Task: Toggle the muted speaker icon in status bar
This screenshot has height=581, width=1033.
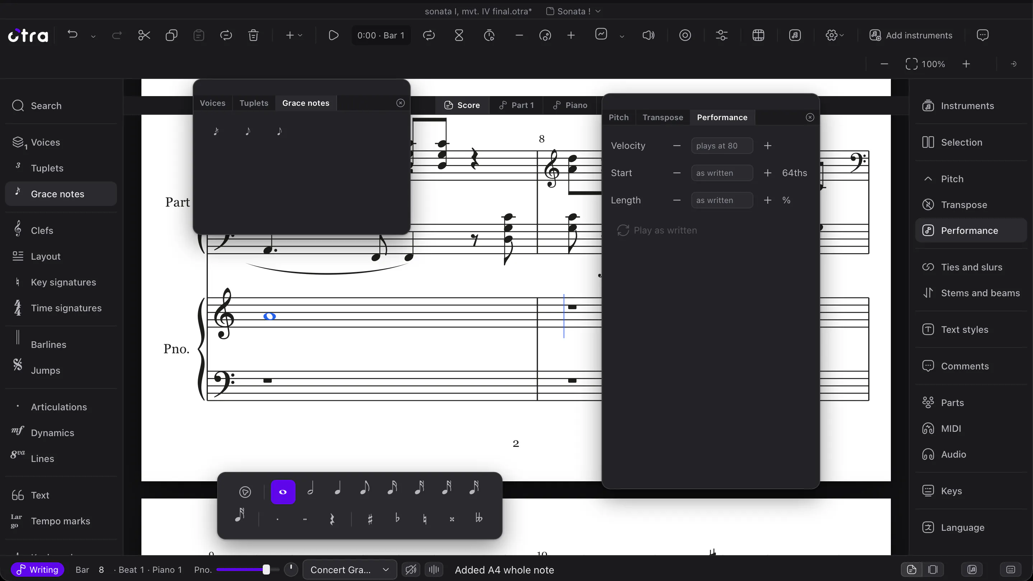Action: 411,570
